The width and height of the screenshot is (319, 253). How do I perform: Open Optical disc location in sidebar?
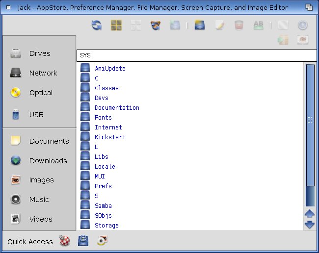(x=31, y=93)
